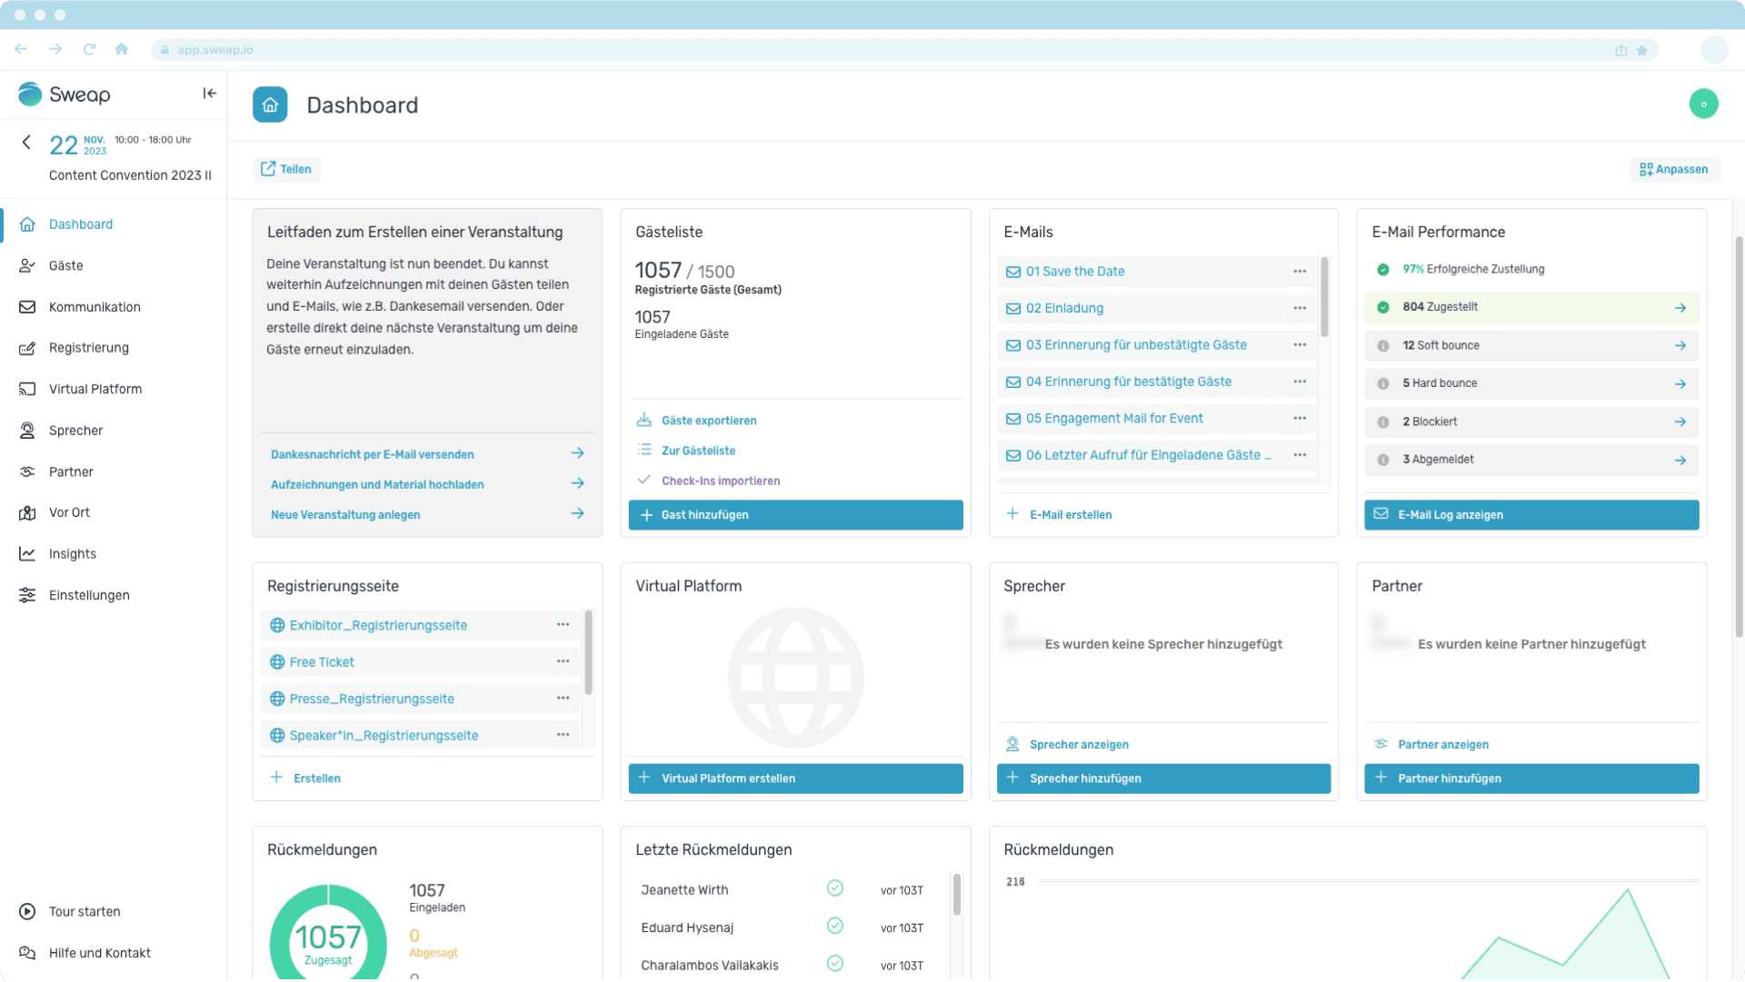This screenshot has width=1745, height=982.
Task: Click the user avatar in top right
Action: 1703,104
